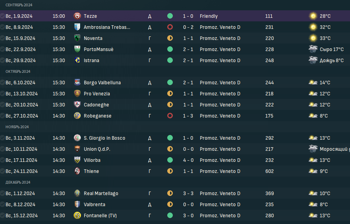Image resolution: width=350 pixels, height=224 pixels.
Task: Open the Pro Venezia badge icon
Action: point(77,94)
